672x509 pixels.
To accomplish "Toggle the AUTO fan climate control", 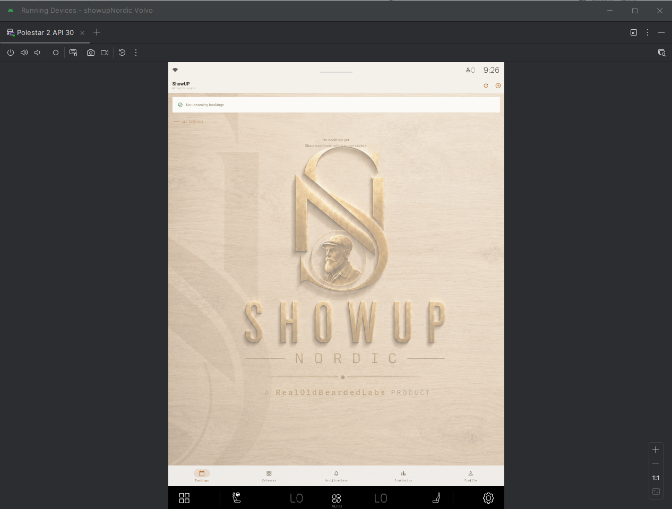I will (x=337, y=499).
